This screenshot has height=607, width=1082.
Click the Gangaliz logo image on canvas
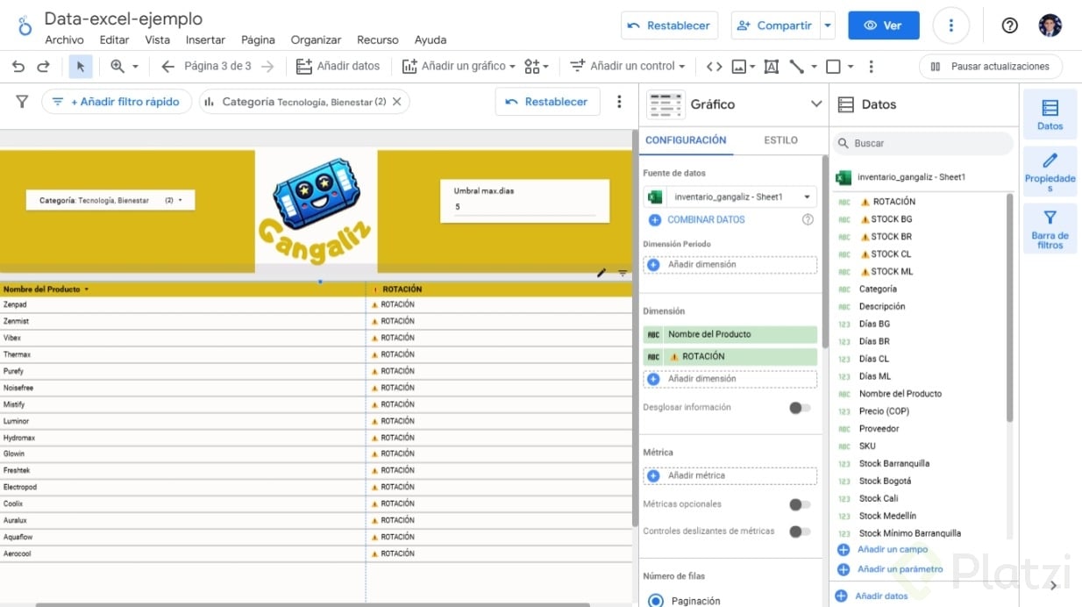click(x=317, y=211)
